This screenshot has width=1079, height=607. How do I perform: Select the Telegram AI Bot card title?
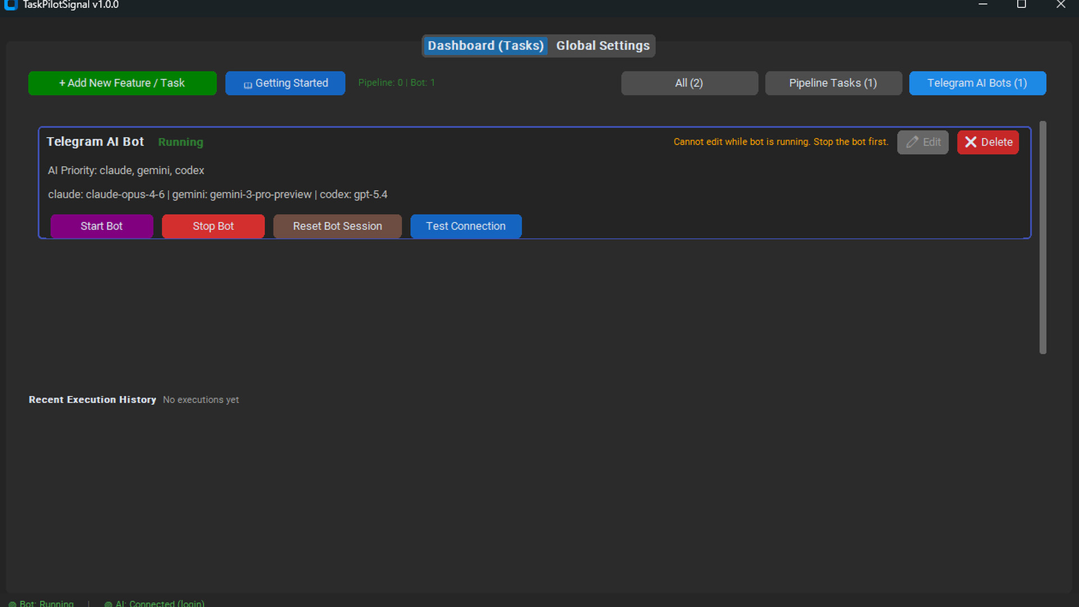pos(95,142)
